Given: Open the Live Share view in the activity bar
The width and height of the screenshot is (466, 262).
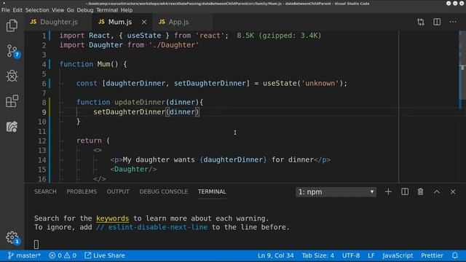Looking at the screenshot, I should pyautogui.click(x=12, y=127).
